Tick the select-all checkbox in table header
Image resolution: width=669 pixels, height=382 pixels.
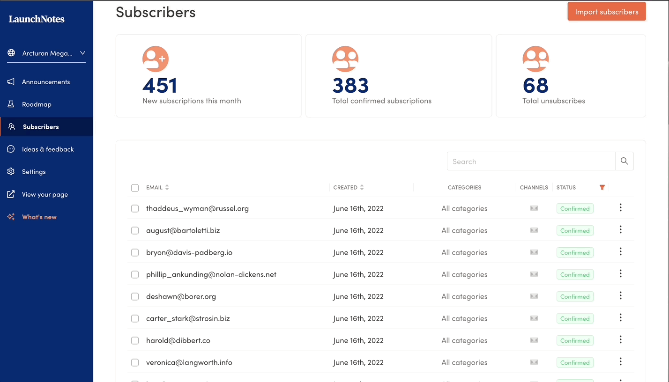[x=135, y=188]
